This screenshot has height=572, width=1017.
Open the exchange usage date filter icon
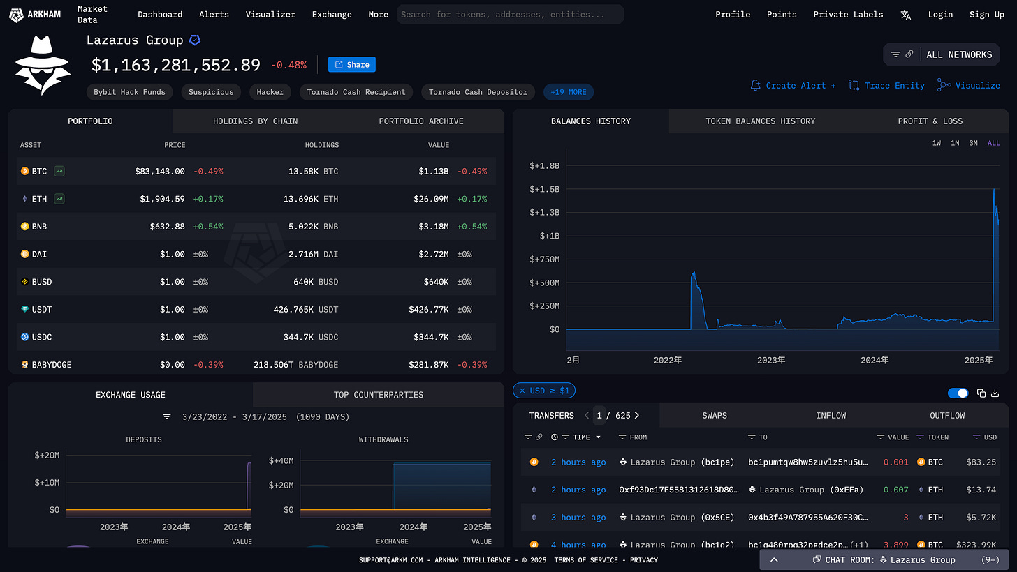tap(167, 416)
